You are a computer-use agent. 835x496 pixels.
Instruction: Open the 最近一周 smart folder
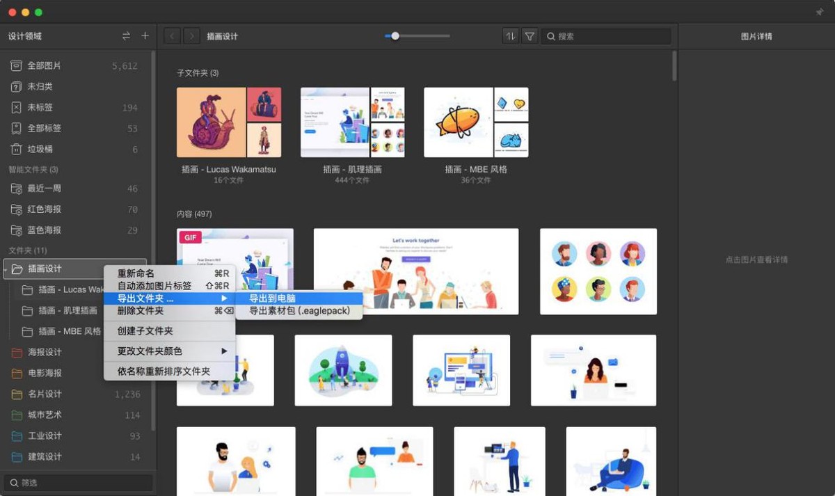(46, 188)
